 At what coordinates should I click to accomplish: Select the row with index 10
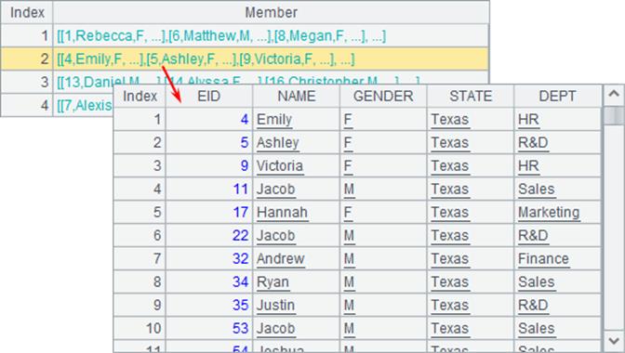357,328
